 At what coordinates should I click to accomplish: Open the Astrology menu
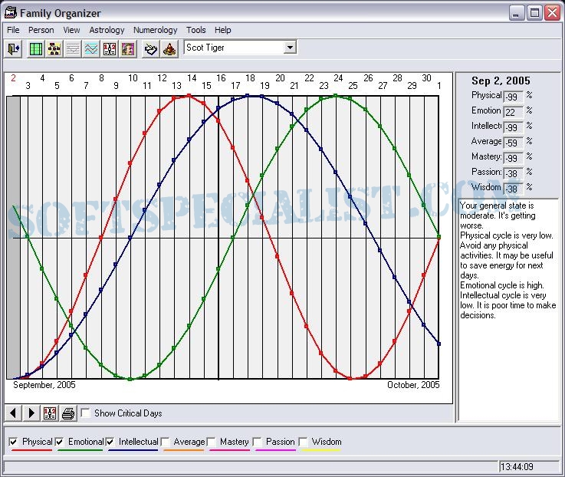tap(107, 30)
